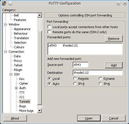Click the category list vertical scrollbar thumb
Screen dimensions: 129x124
(x=40, y=68)
